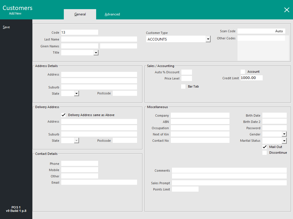This screenshot has height=219, width=293.
Task: Enable the Account checkbox
Action: (x=243, y=72)
